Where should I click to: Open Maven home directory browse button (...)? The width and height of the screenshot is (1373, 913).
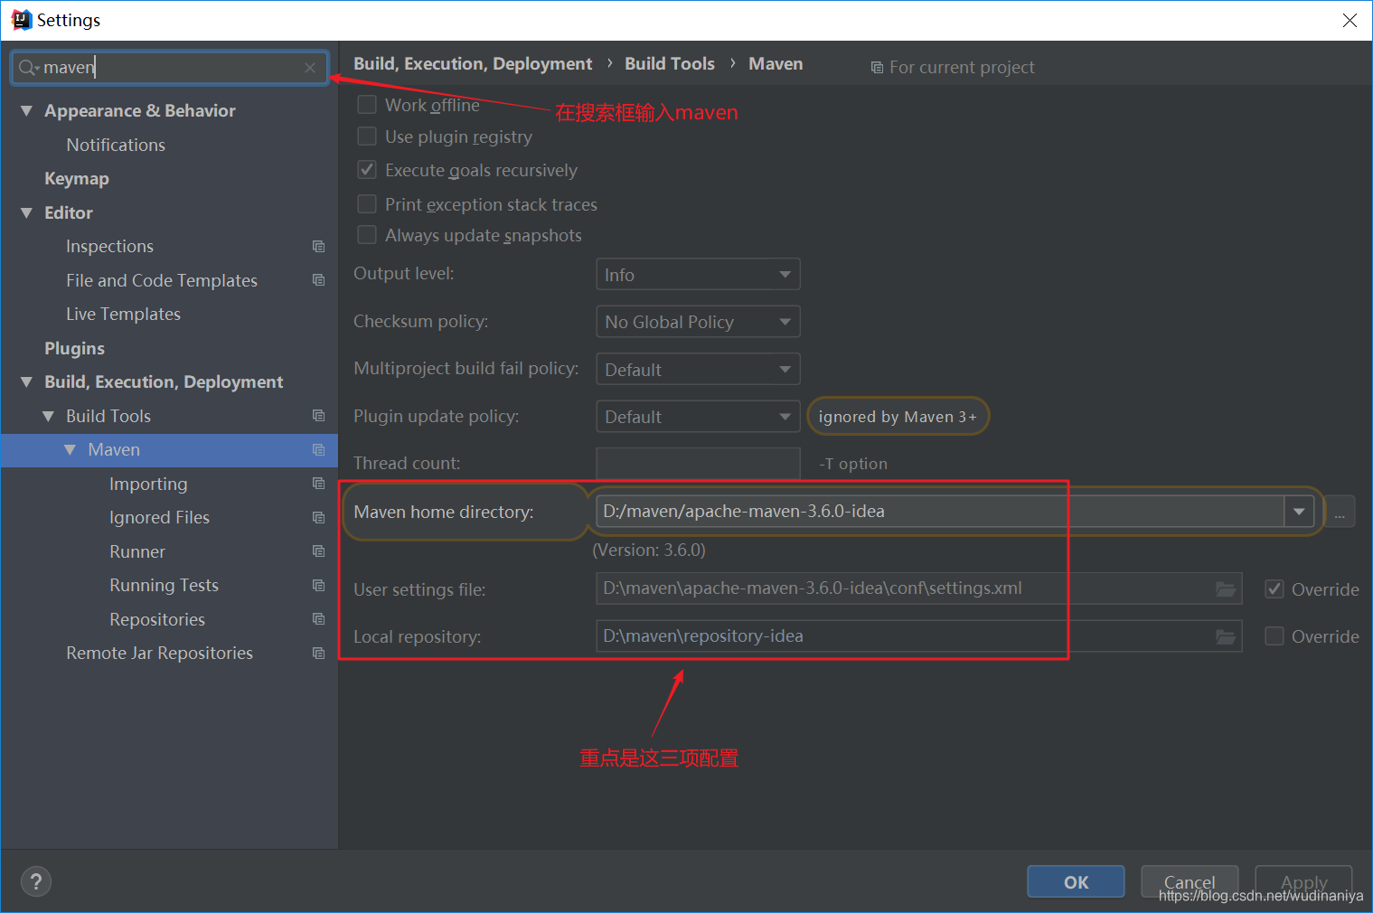pyautogui.click(x=1340, y=513)
